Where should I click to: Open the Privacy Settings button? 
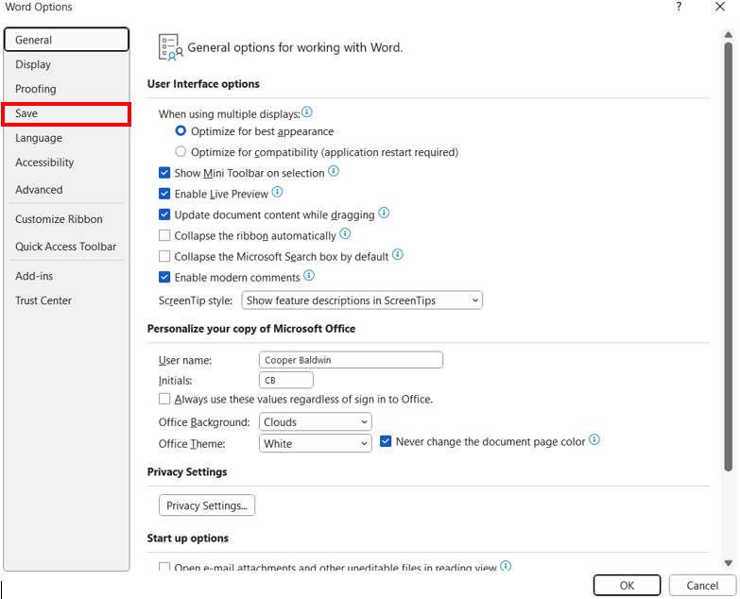pos(207,505)
